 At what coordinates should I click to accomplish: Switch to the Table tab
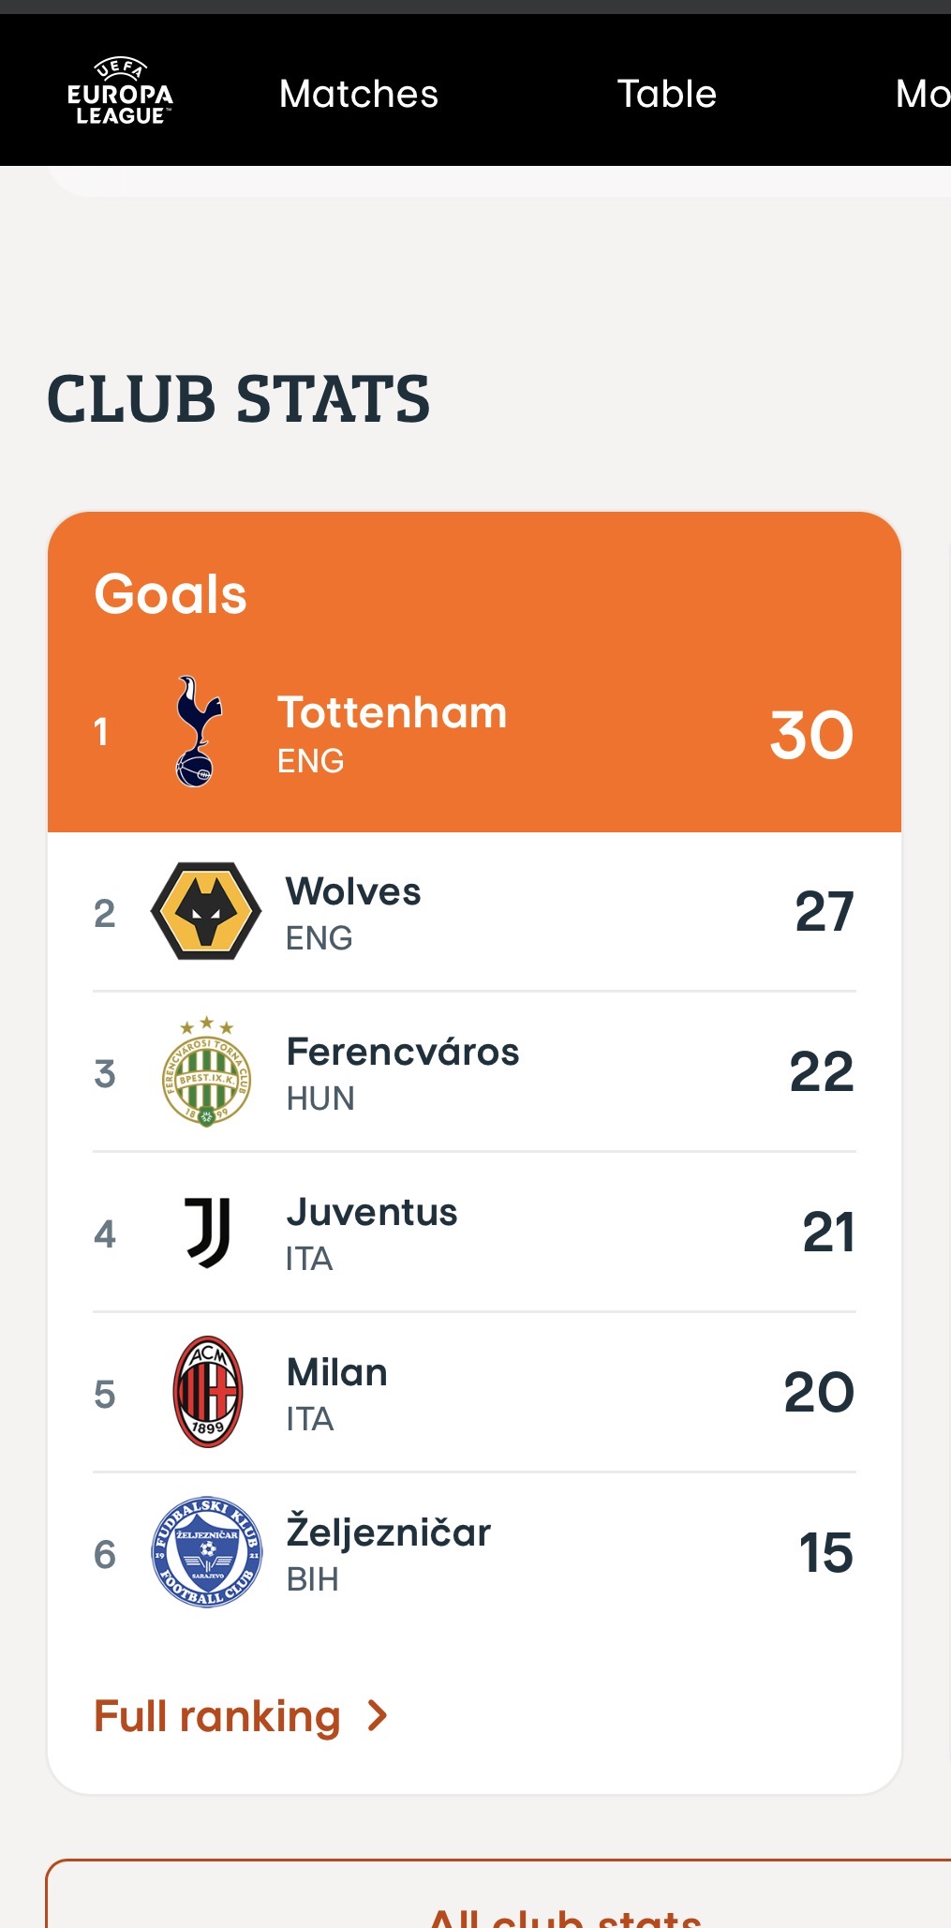pos(666,94)
